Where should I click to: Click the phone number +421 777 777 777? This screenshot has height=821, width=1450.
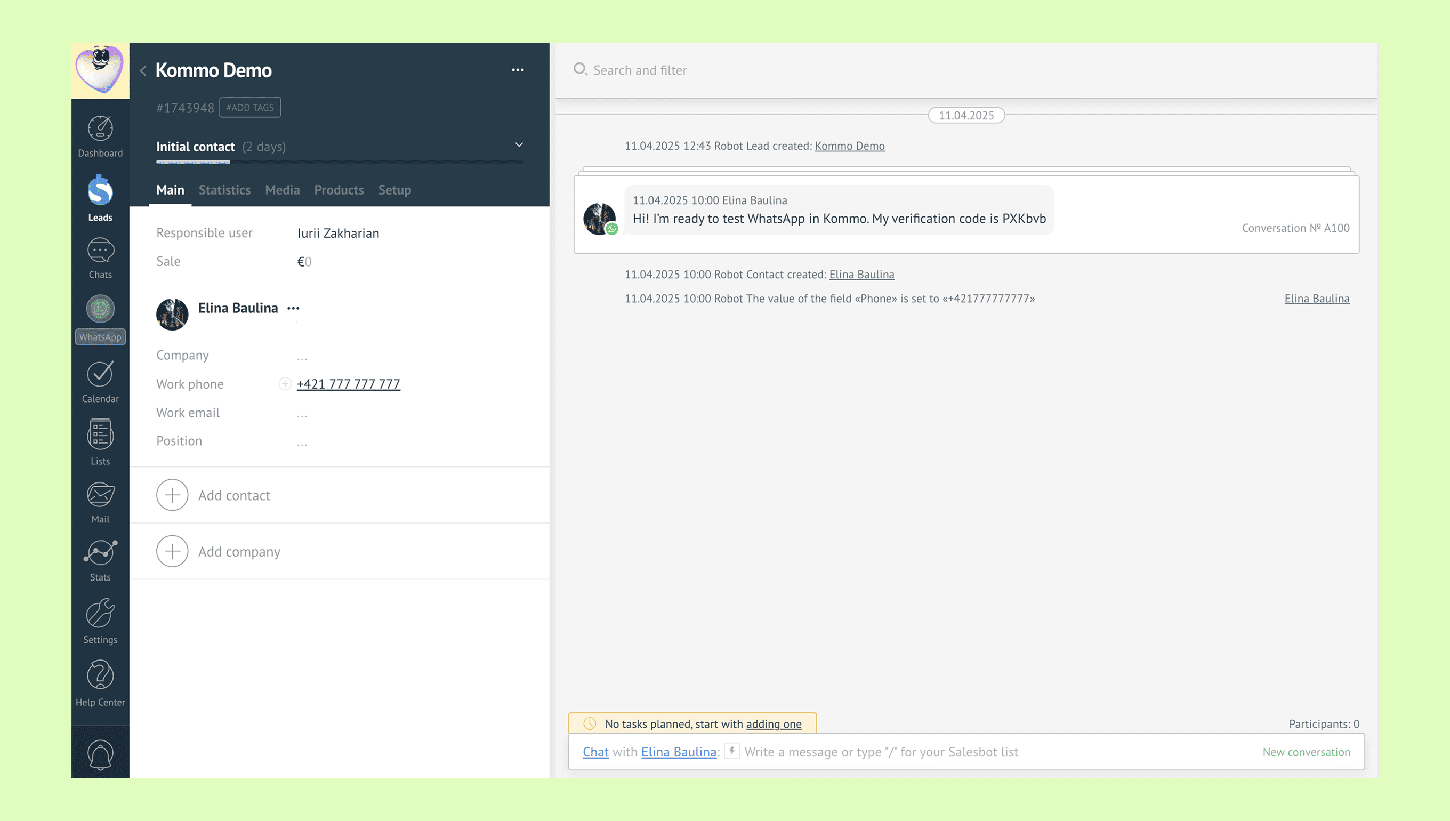pyautogui.click(x=349, y=383)
